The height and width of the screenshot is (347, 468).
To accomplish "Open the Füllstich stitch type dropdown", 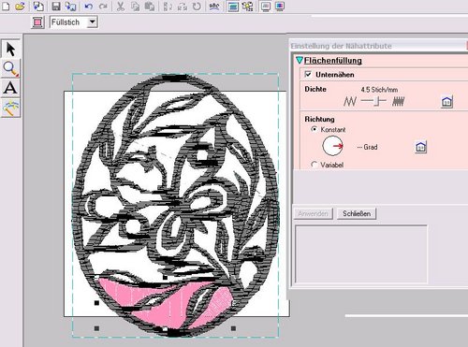I will coord(92,22).
